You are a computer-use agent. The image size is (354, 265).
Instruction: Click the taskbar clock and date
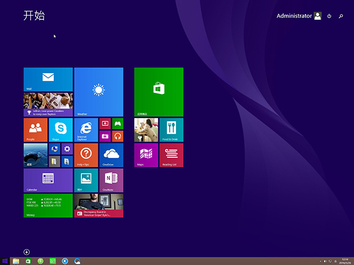345,261
